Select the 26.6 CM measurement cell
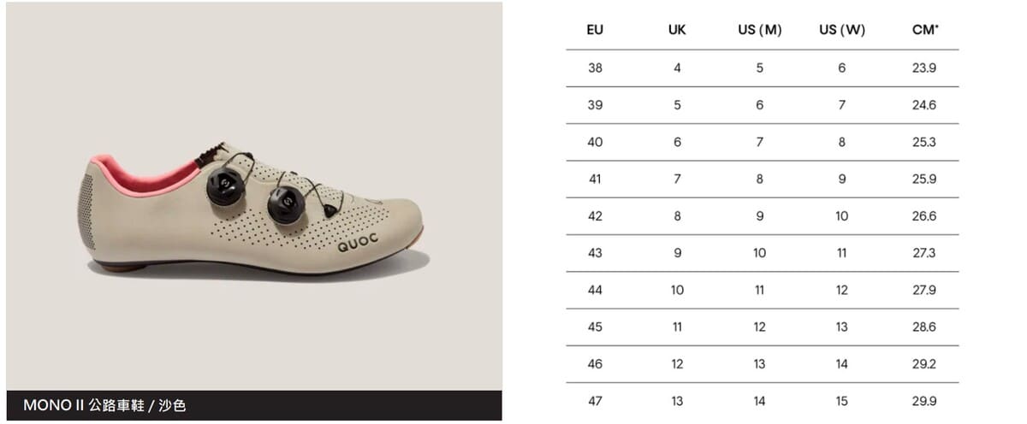Screen dimensions: 1027x424 pyautogui.click(x=924, y=216)
